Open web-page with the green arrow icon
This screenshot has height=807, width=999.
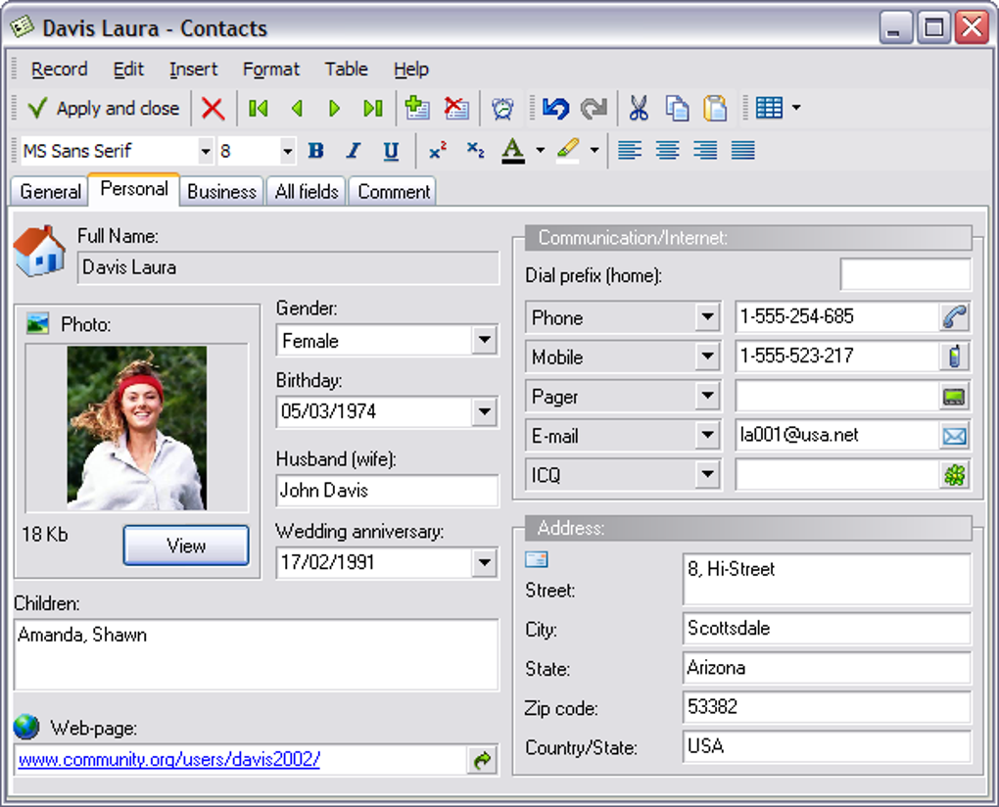(x=482, y=760)
